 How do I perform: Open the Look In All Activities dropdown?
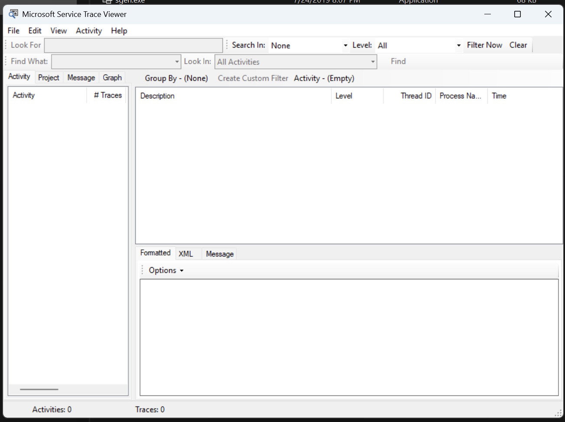(x=296, y=62)
